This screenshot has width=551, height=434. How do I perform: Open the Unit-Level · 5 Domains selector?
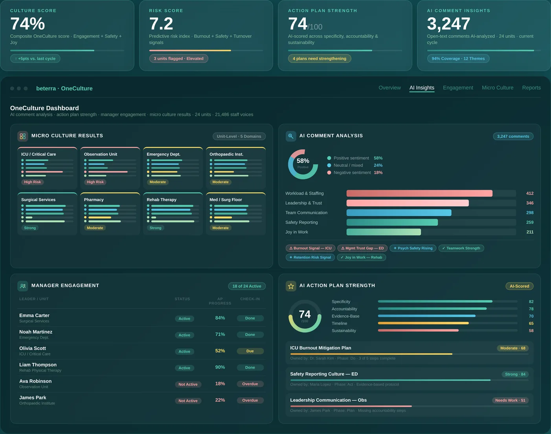(x=239, y=136)
